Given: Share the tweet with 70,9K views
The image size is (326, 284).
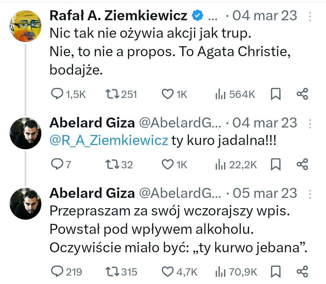Looking at the screenshot, I should point(302,271).
